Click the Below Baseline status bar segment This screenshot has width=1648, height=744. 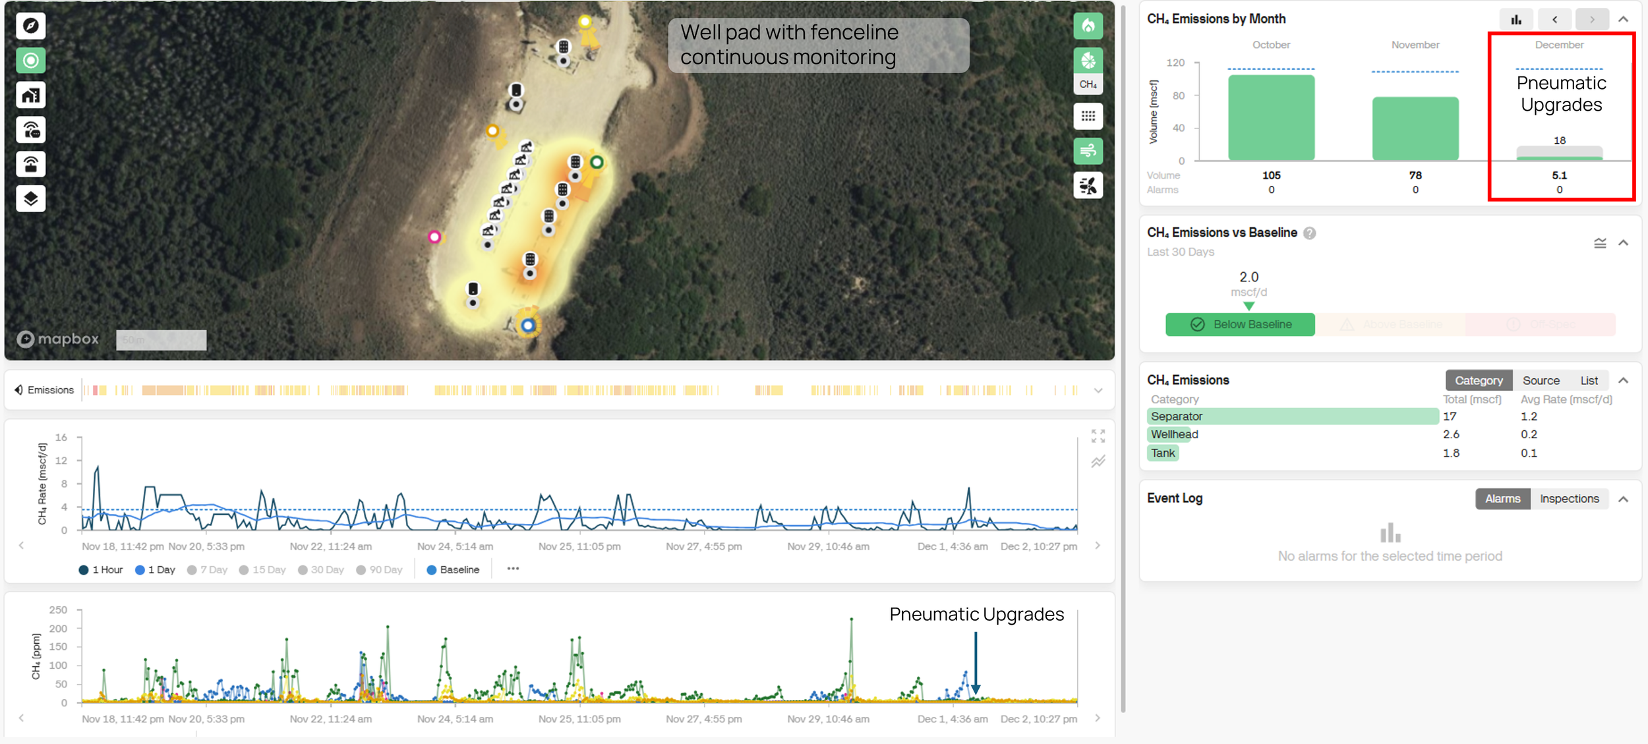1239,324
